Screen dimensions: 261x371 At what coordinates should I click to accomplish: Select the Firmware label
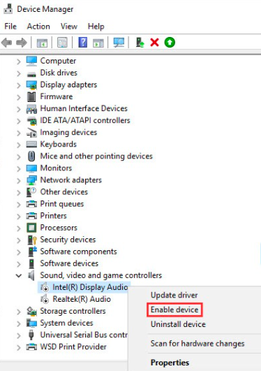pyautogui.click(x=57, y=96)
